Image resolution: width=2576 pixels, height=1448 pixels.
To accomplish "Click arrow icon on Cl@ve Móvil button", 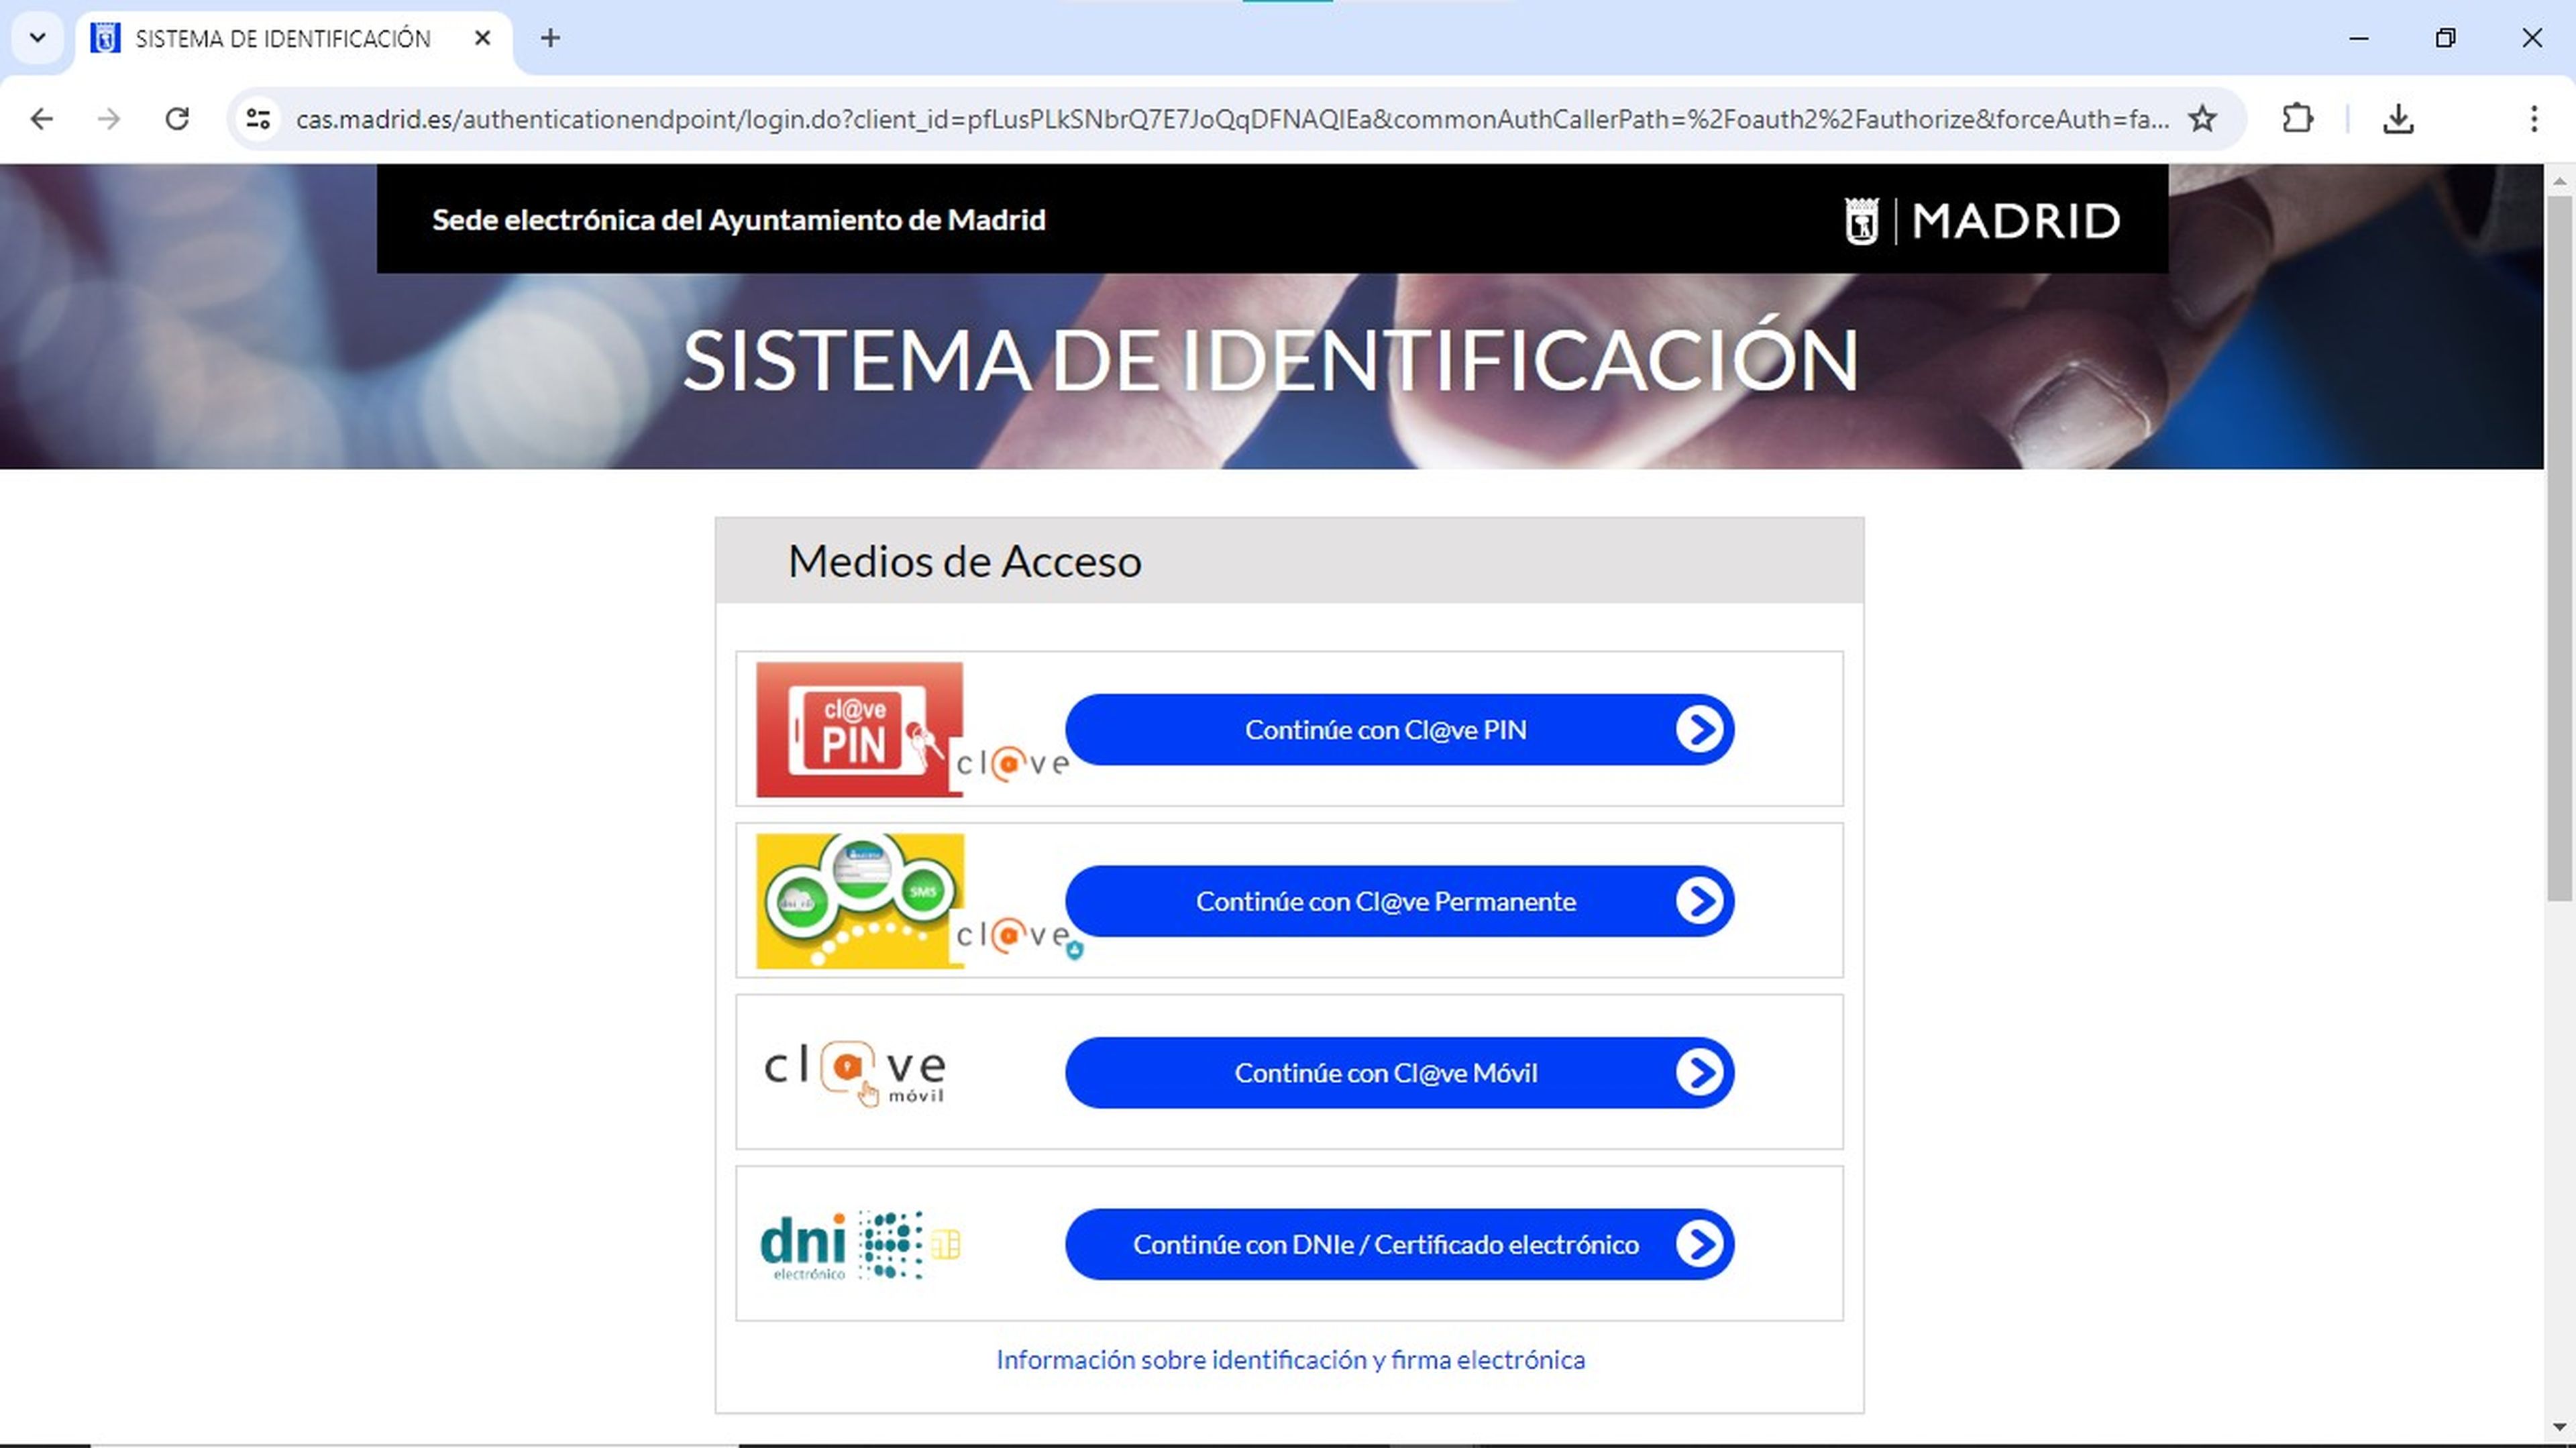I will tap(1699, 1073).
